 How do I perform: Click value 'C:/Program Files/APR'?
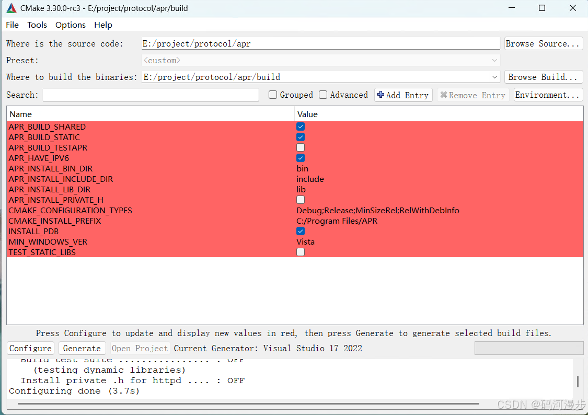coord(337,221)
